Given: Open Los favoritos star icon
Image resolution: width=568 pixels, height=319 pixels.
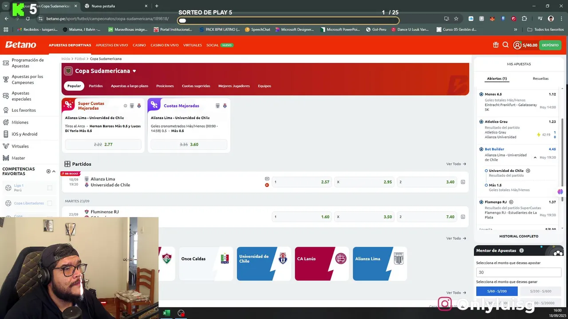Looking at the screenshot, I should tap(6, 110).
